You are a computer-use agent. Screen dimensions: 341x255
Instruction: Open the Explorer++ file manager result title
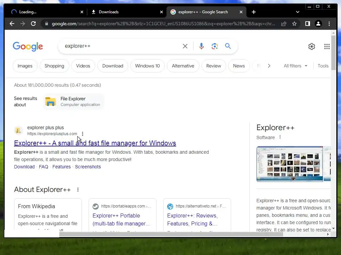[x=95, y=143]
